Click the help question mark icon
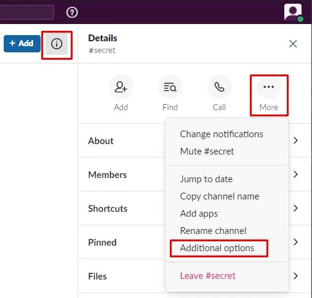 pos(72,12)
